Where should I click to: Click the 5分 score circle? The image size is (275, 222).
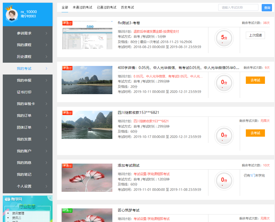tap(224, 38)
